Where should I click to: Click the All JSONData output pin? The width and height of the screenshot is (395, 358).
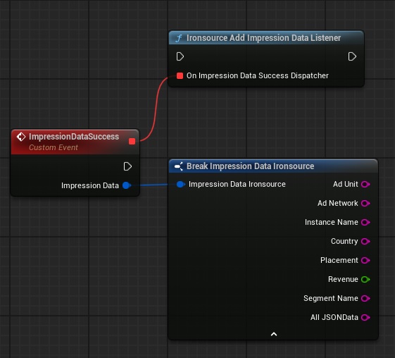(x=365, y=317)
